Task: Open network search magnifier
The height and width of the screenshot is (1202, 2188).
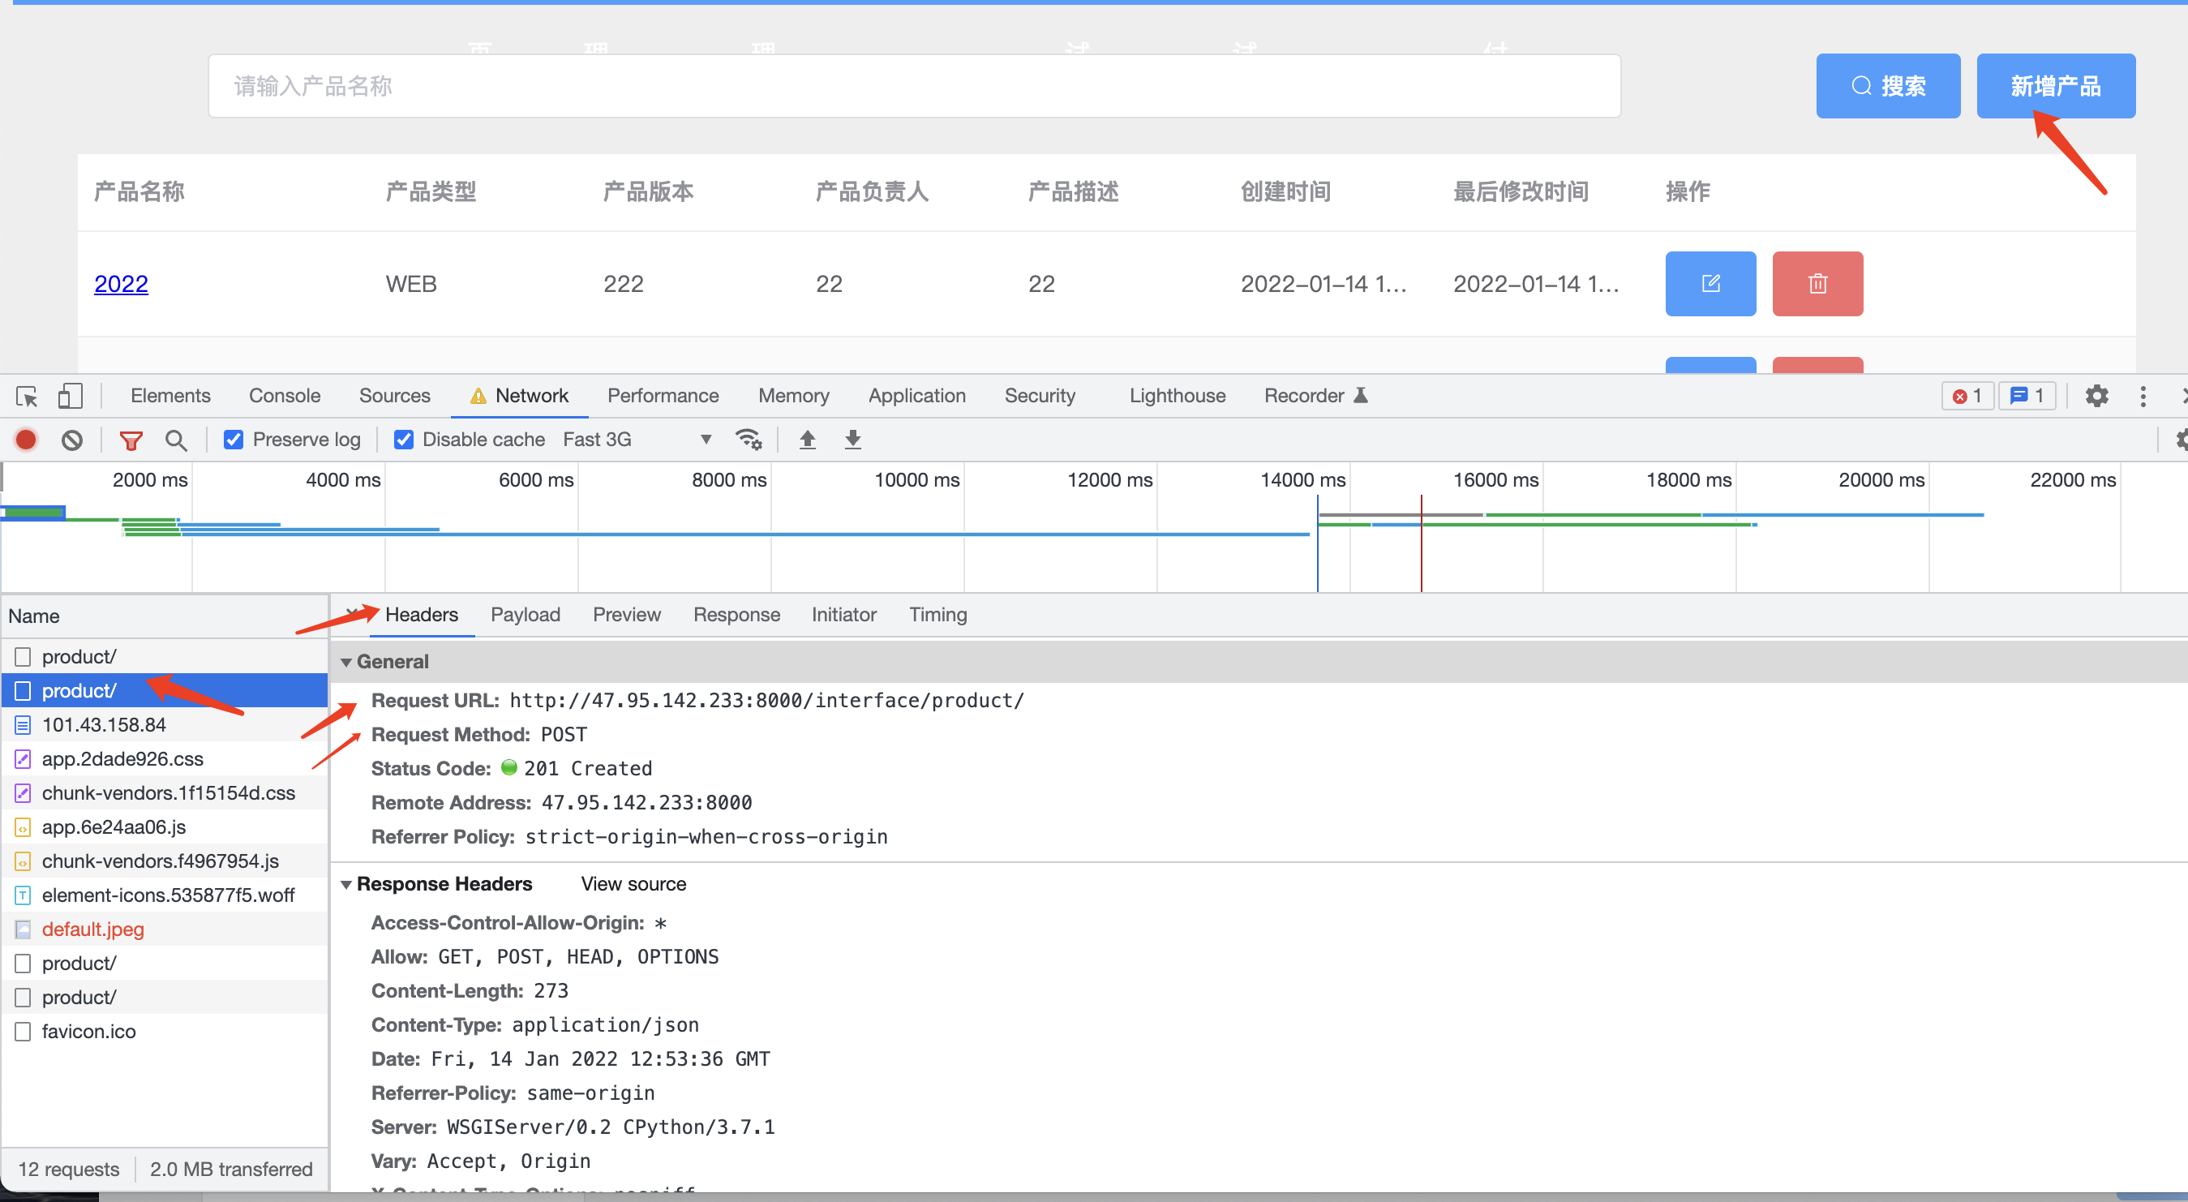Action: click(x=176, y=439)
